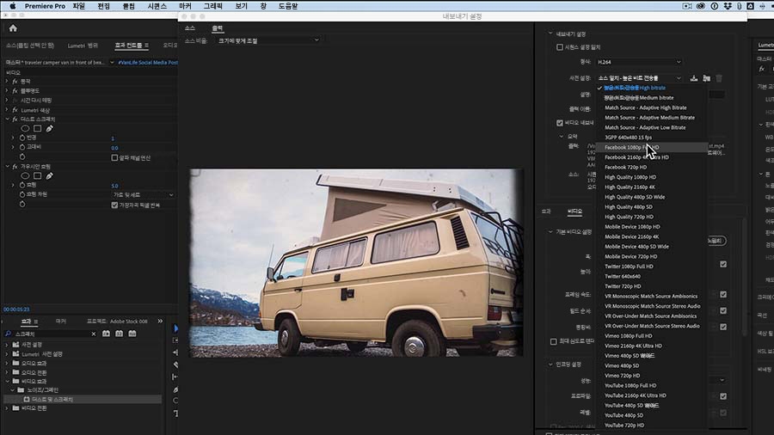
Task: Open the 소스 비율 scaling dropdown
Action: pos(268,40)
